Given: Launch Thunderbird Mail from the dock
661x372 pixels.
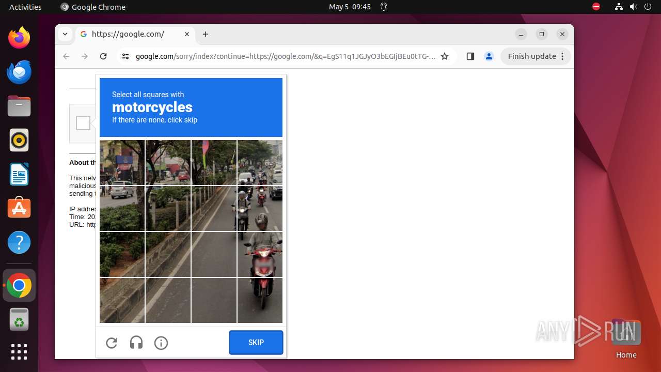Looking at the screenshot, I should (x=19, y=72).
